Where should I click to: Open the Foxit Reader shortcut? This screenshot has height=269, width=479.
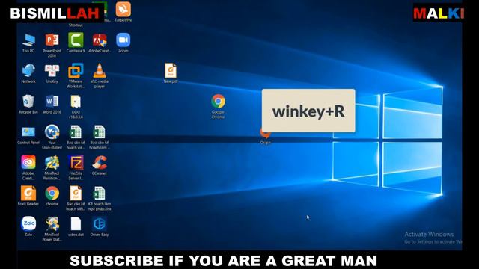(28, 194)
